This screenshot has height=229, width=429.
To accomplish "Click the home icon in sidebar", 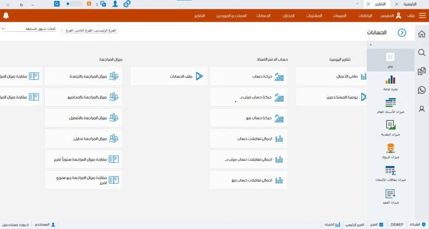I will click(x=422, y=34).
